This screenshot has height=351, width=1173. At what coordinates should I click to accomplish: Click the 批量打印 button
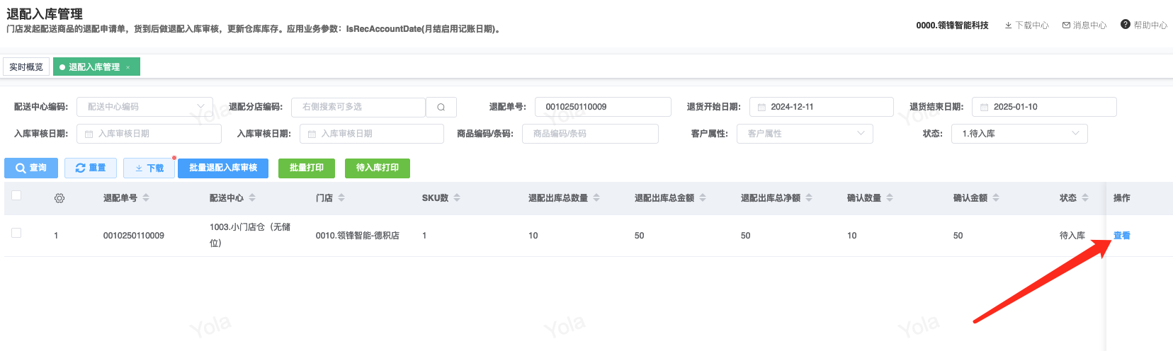point(307,168)
